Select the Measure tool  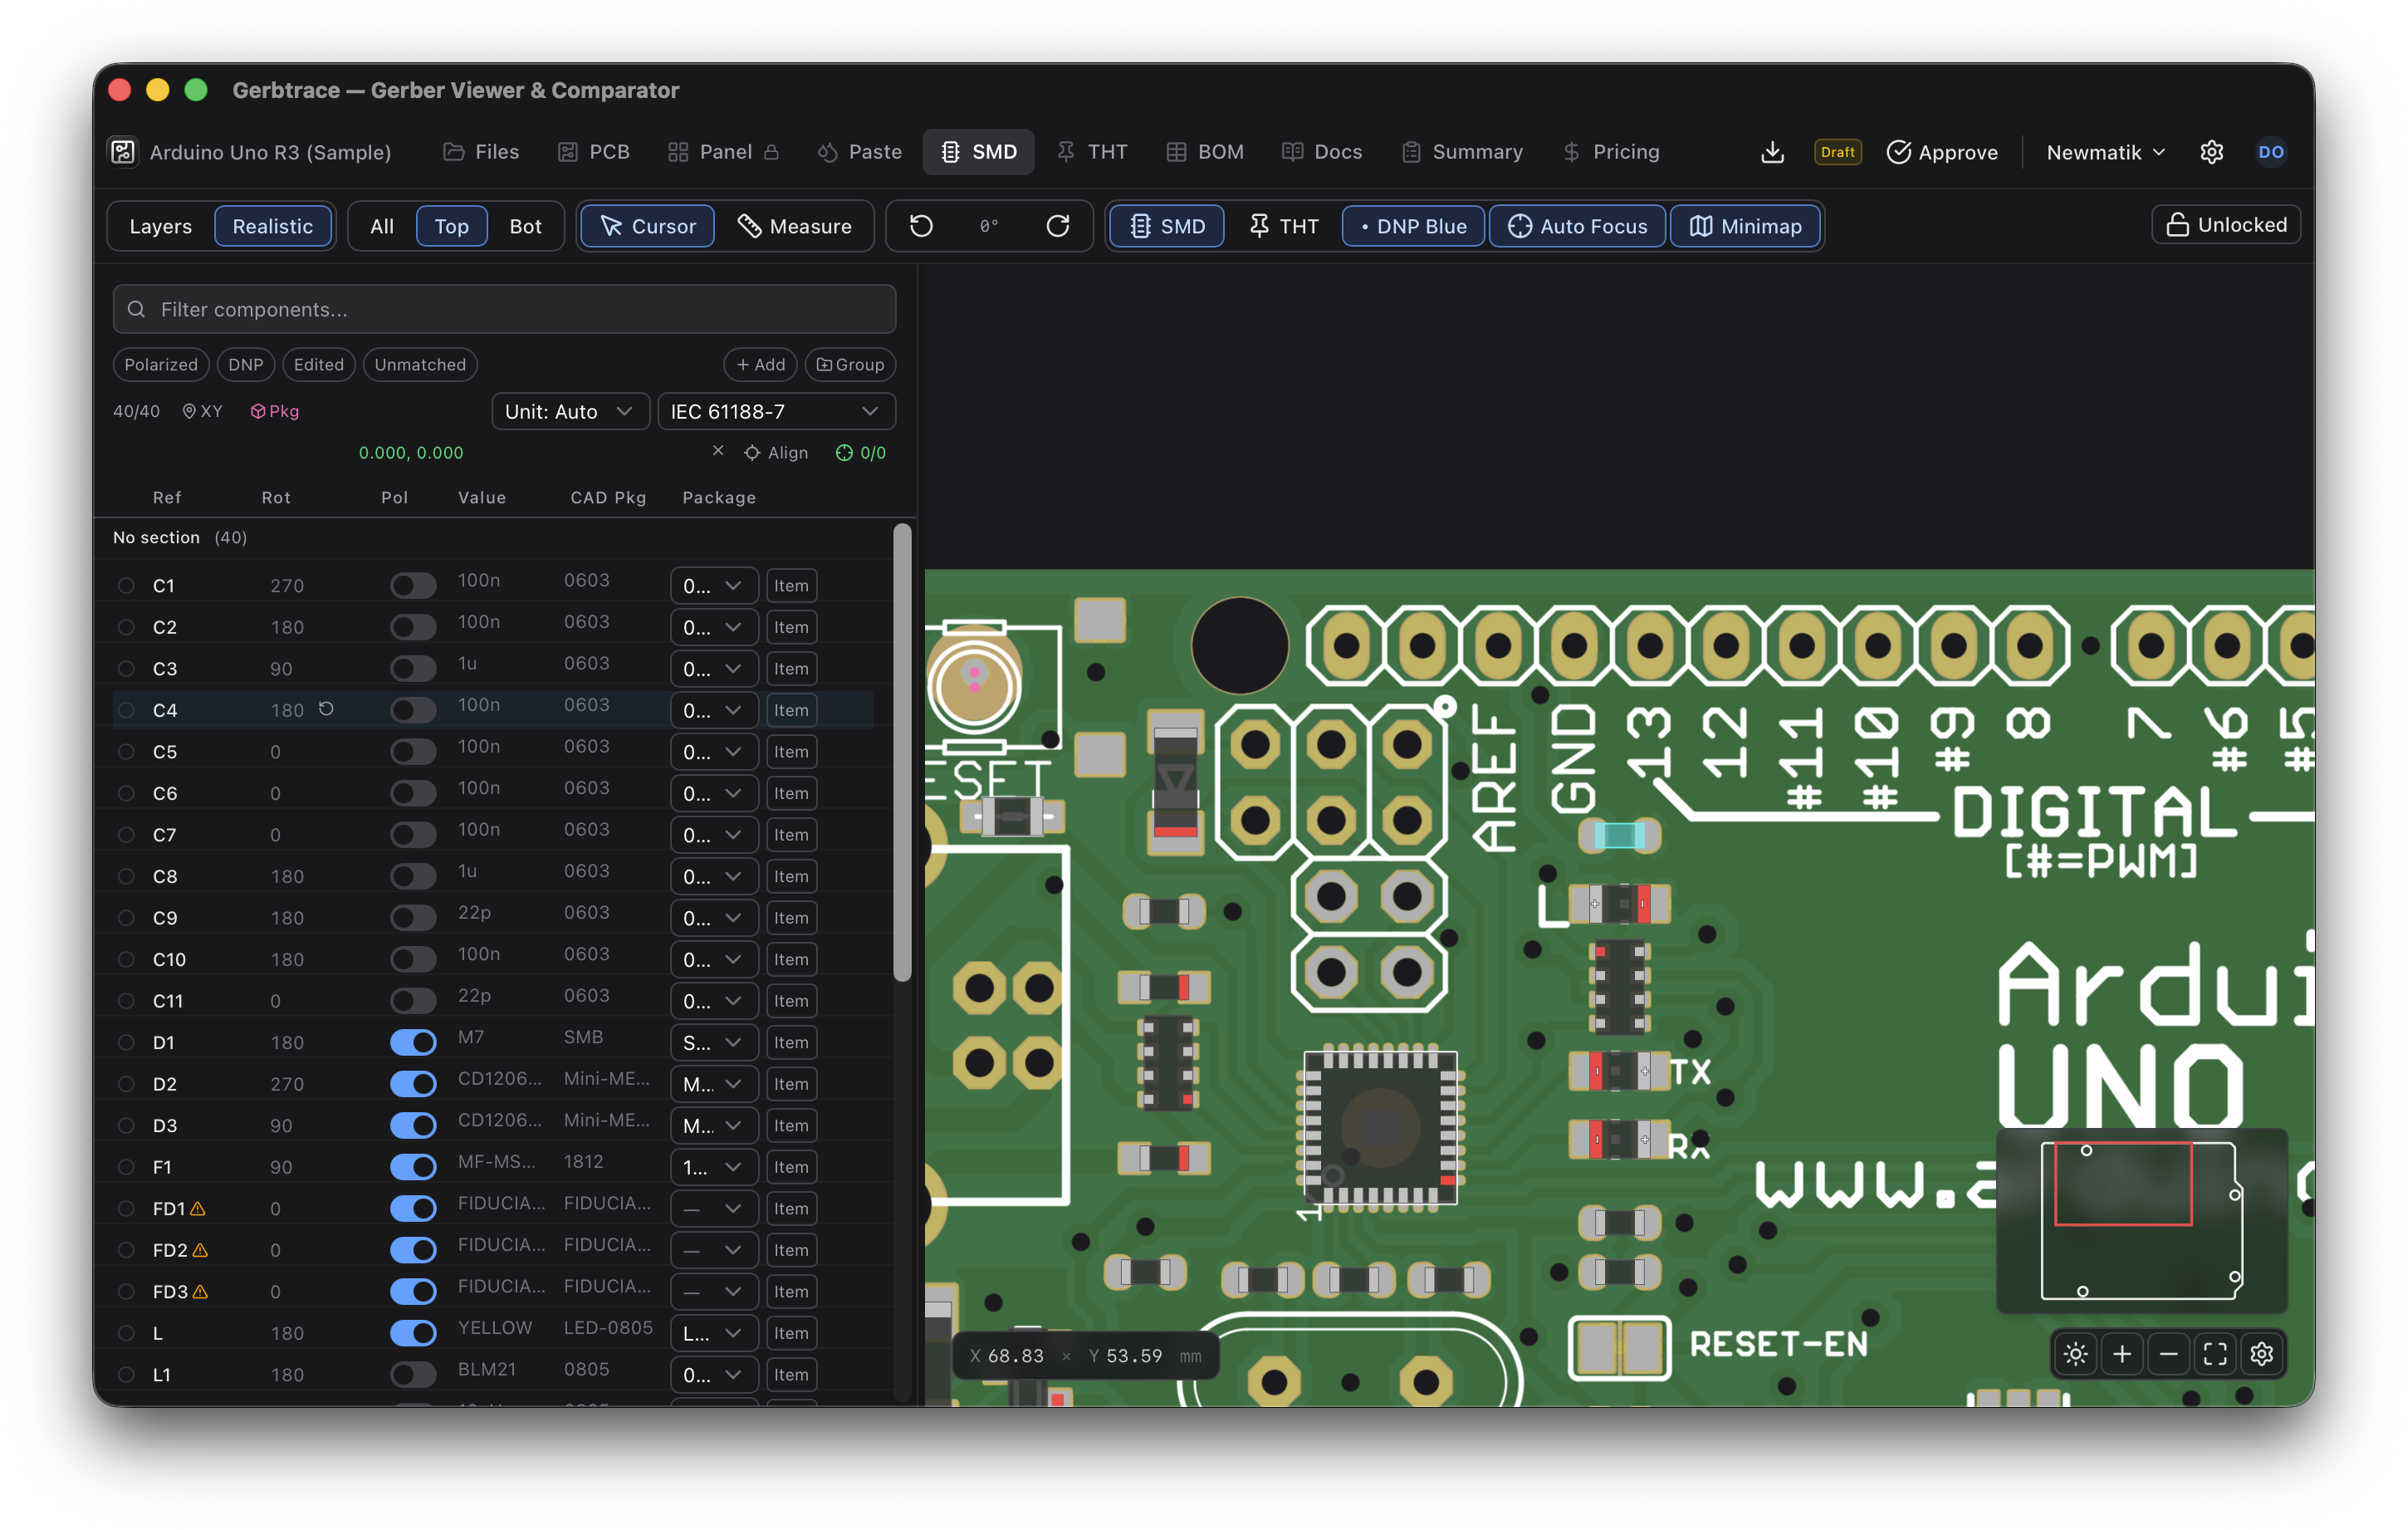click(795, 226)
